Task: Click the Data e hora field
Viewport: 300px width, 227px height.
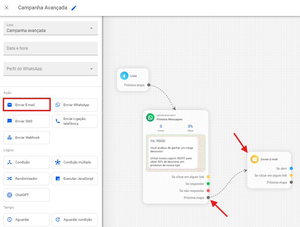Action: tap(50, 48)
